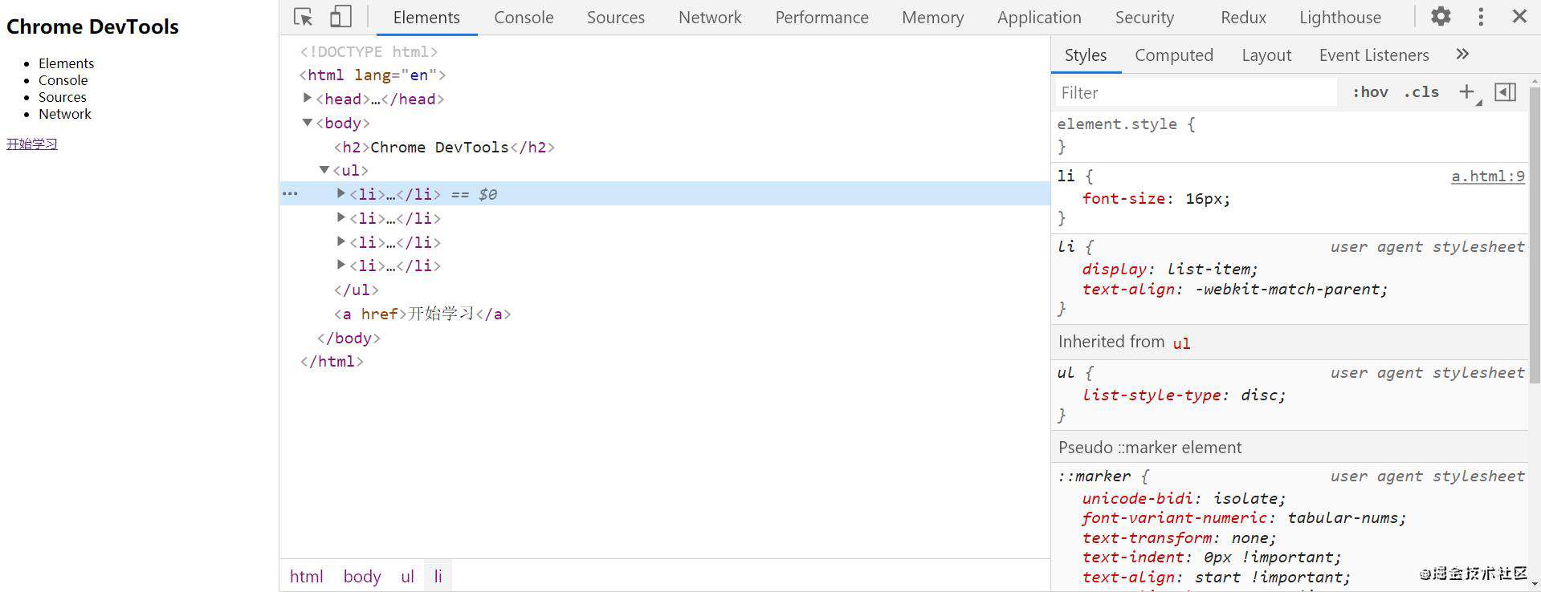The height and width of the screenshot is (592, 1541).
Task: Open the Network tab
Action: (710, 17)
